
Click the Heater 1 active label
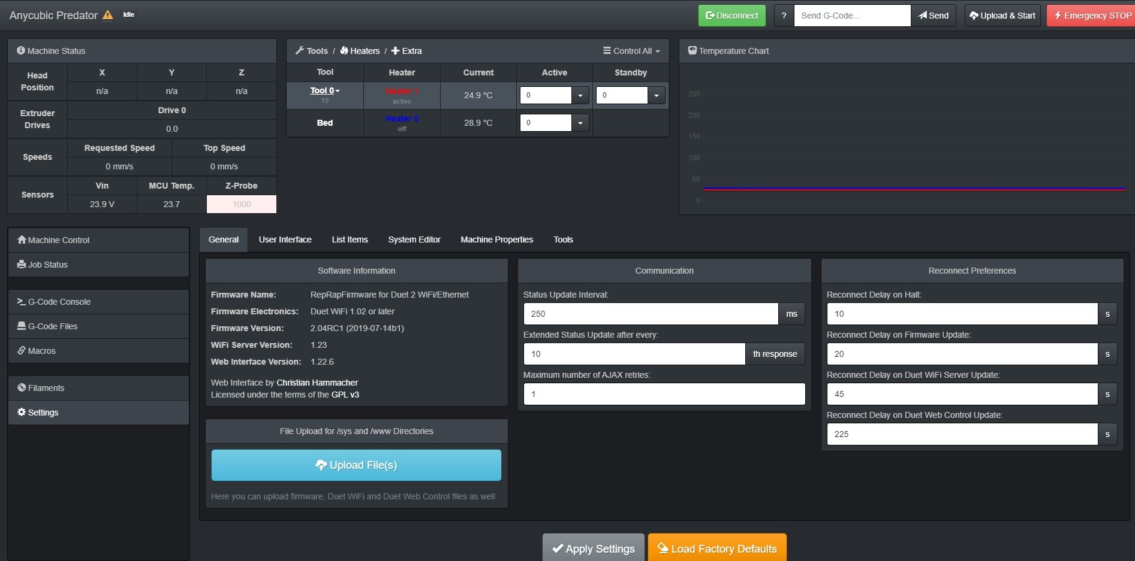[x=402, y=91]
